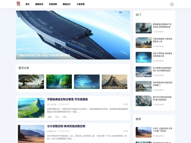
Task: Click the 打版 tag
Action: click(x=64, y=117)
